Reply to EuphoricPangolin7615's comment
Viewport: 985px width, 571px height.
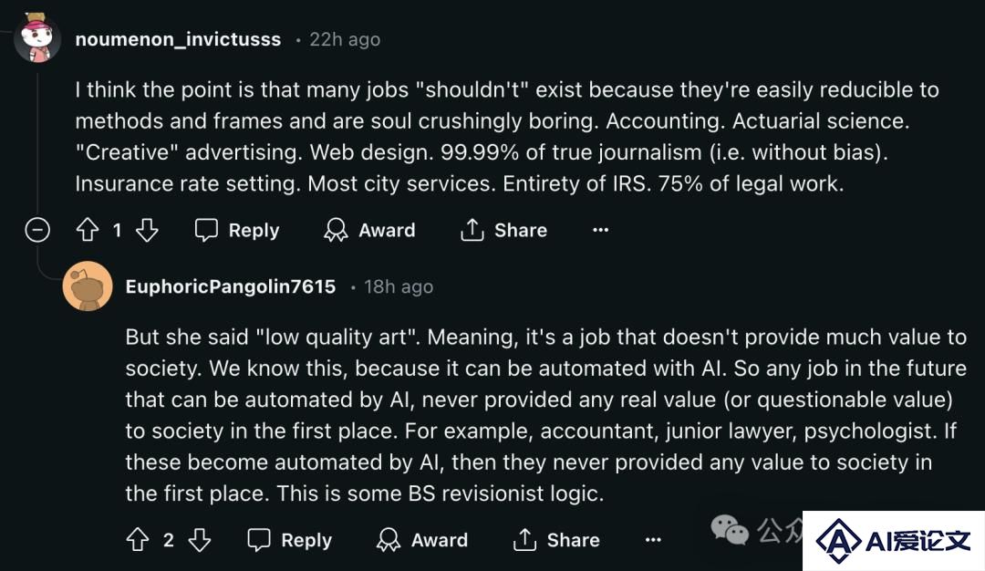pos(290,540)
